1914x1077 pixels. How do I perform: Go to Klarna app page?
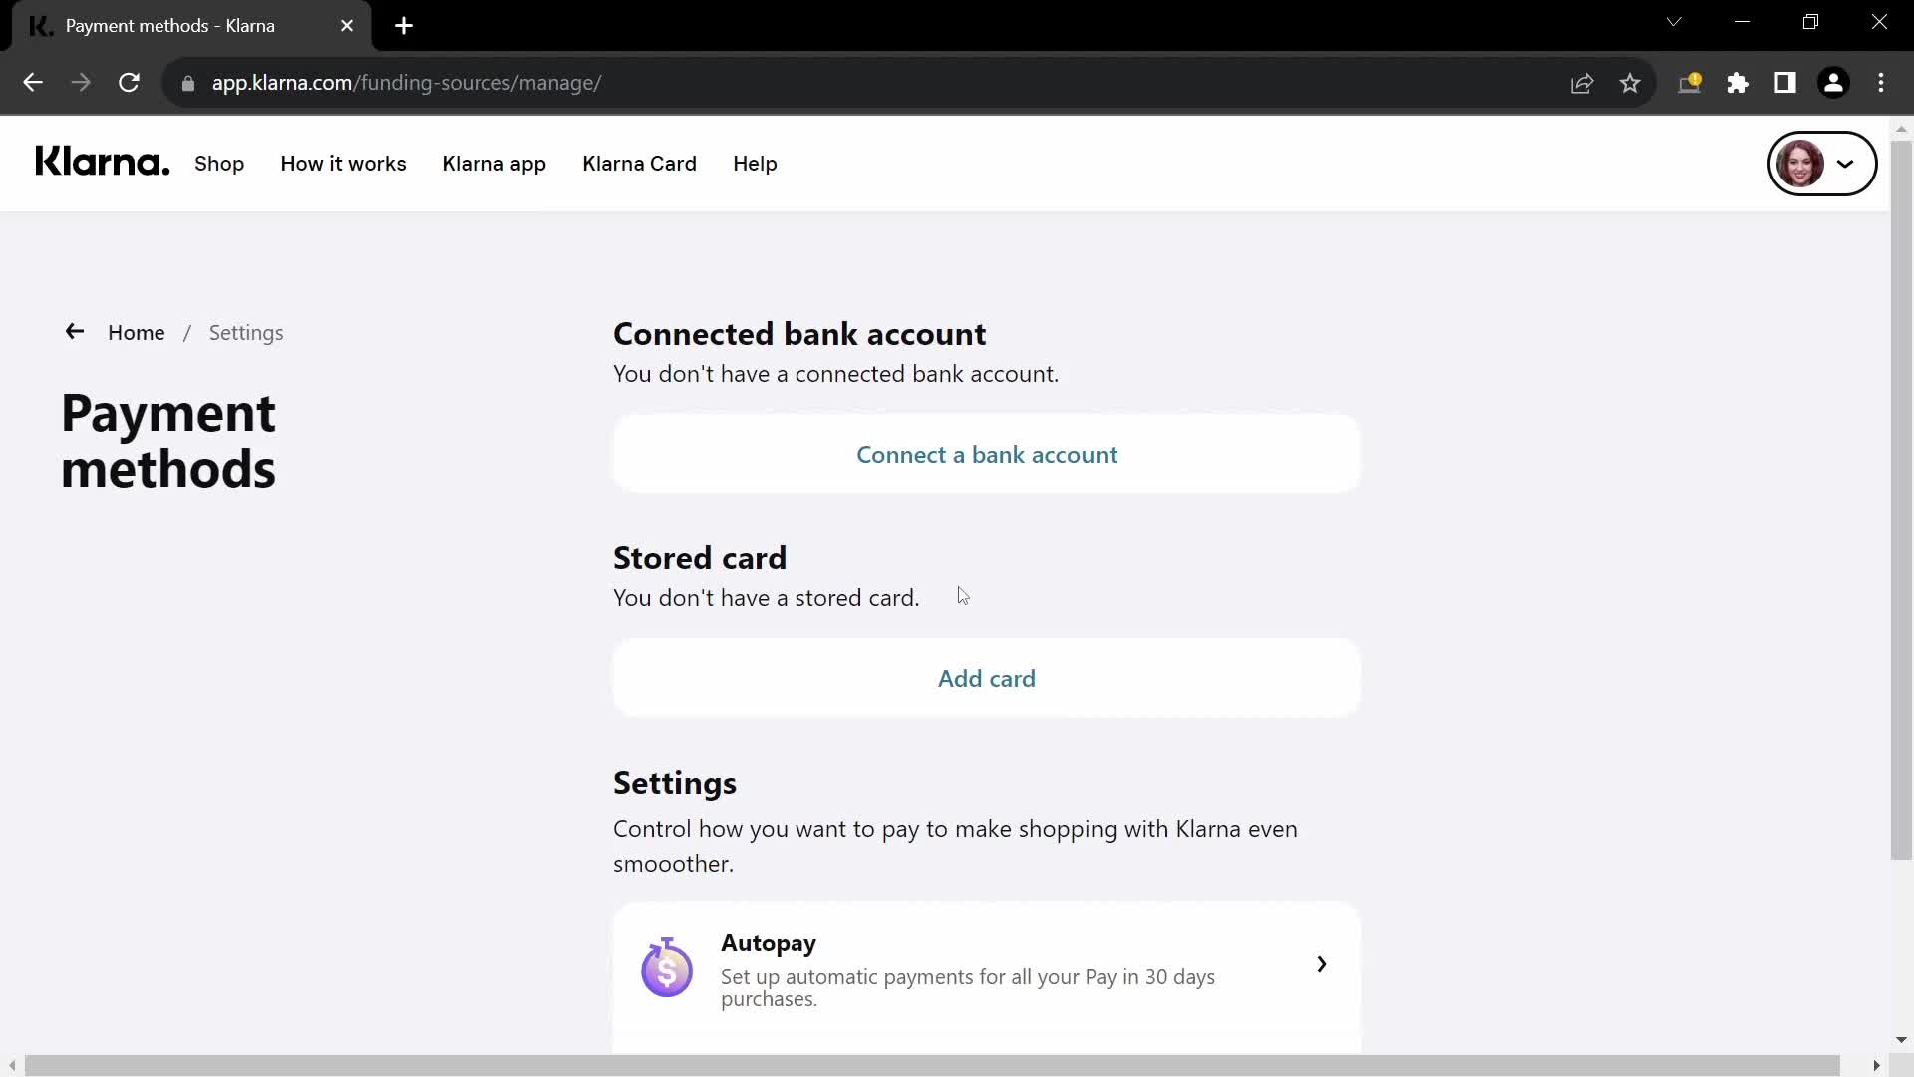tap(493, 164)
